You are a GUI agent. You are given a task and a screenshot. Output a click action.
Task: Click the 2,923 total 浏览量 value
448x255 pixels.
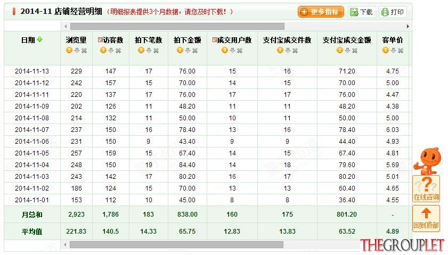point(76,215)
